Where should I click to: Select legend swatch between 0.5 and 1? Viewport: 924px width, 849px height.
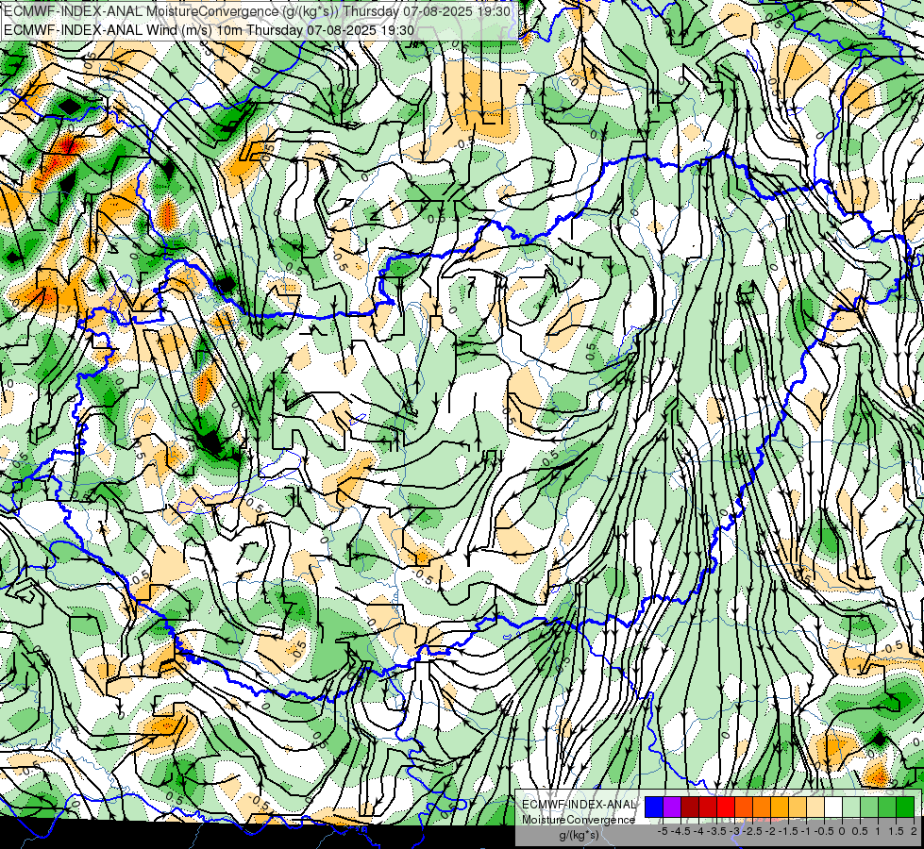869,807
